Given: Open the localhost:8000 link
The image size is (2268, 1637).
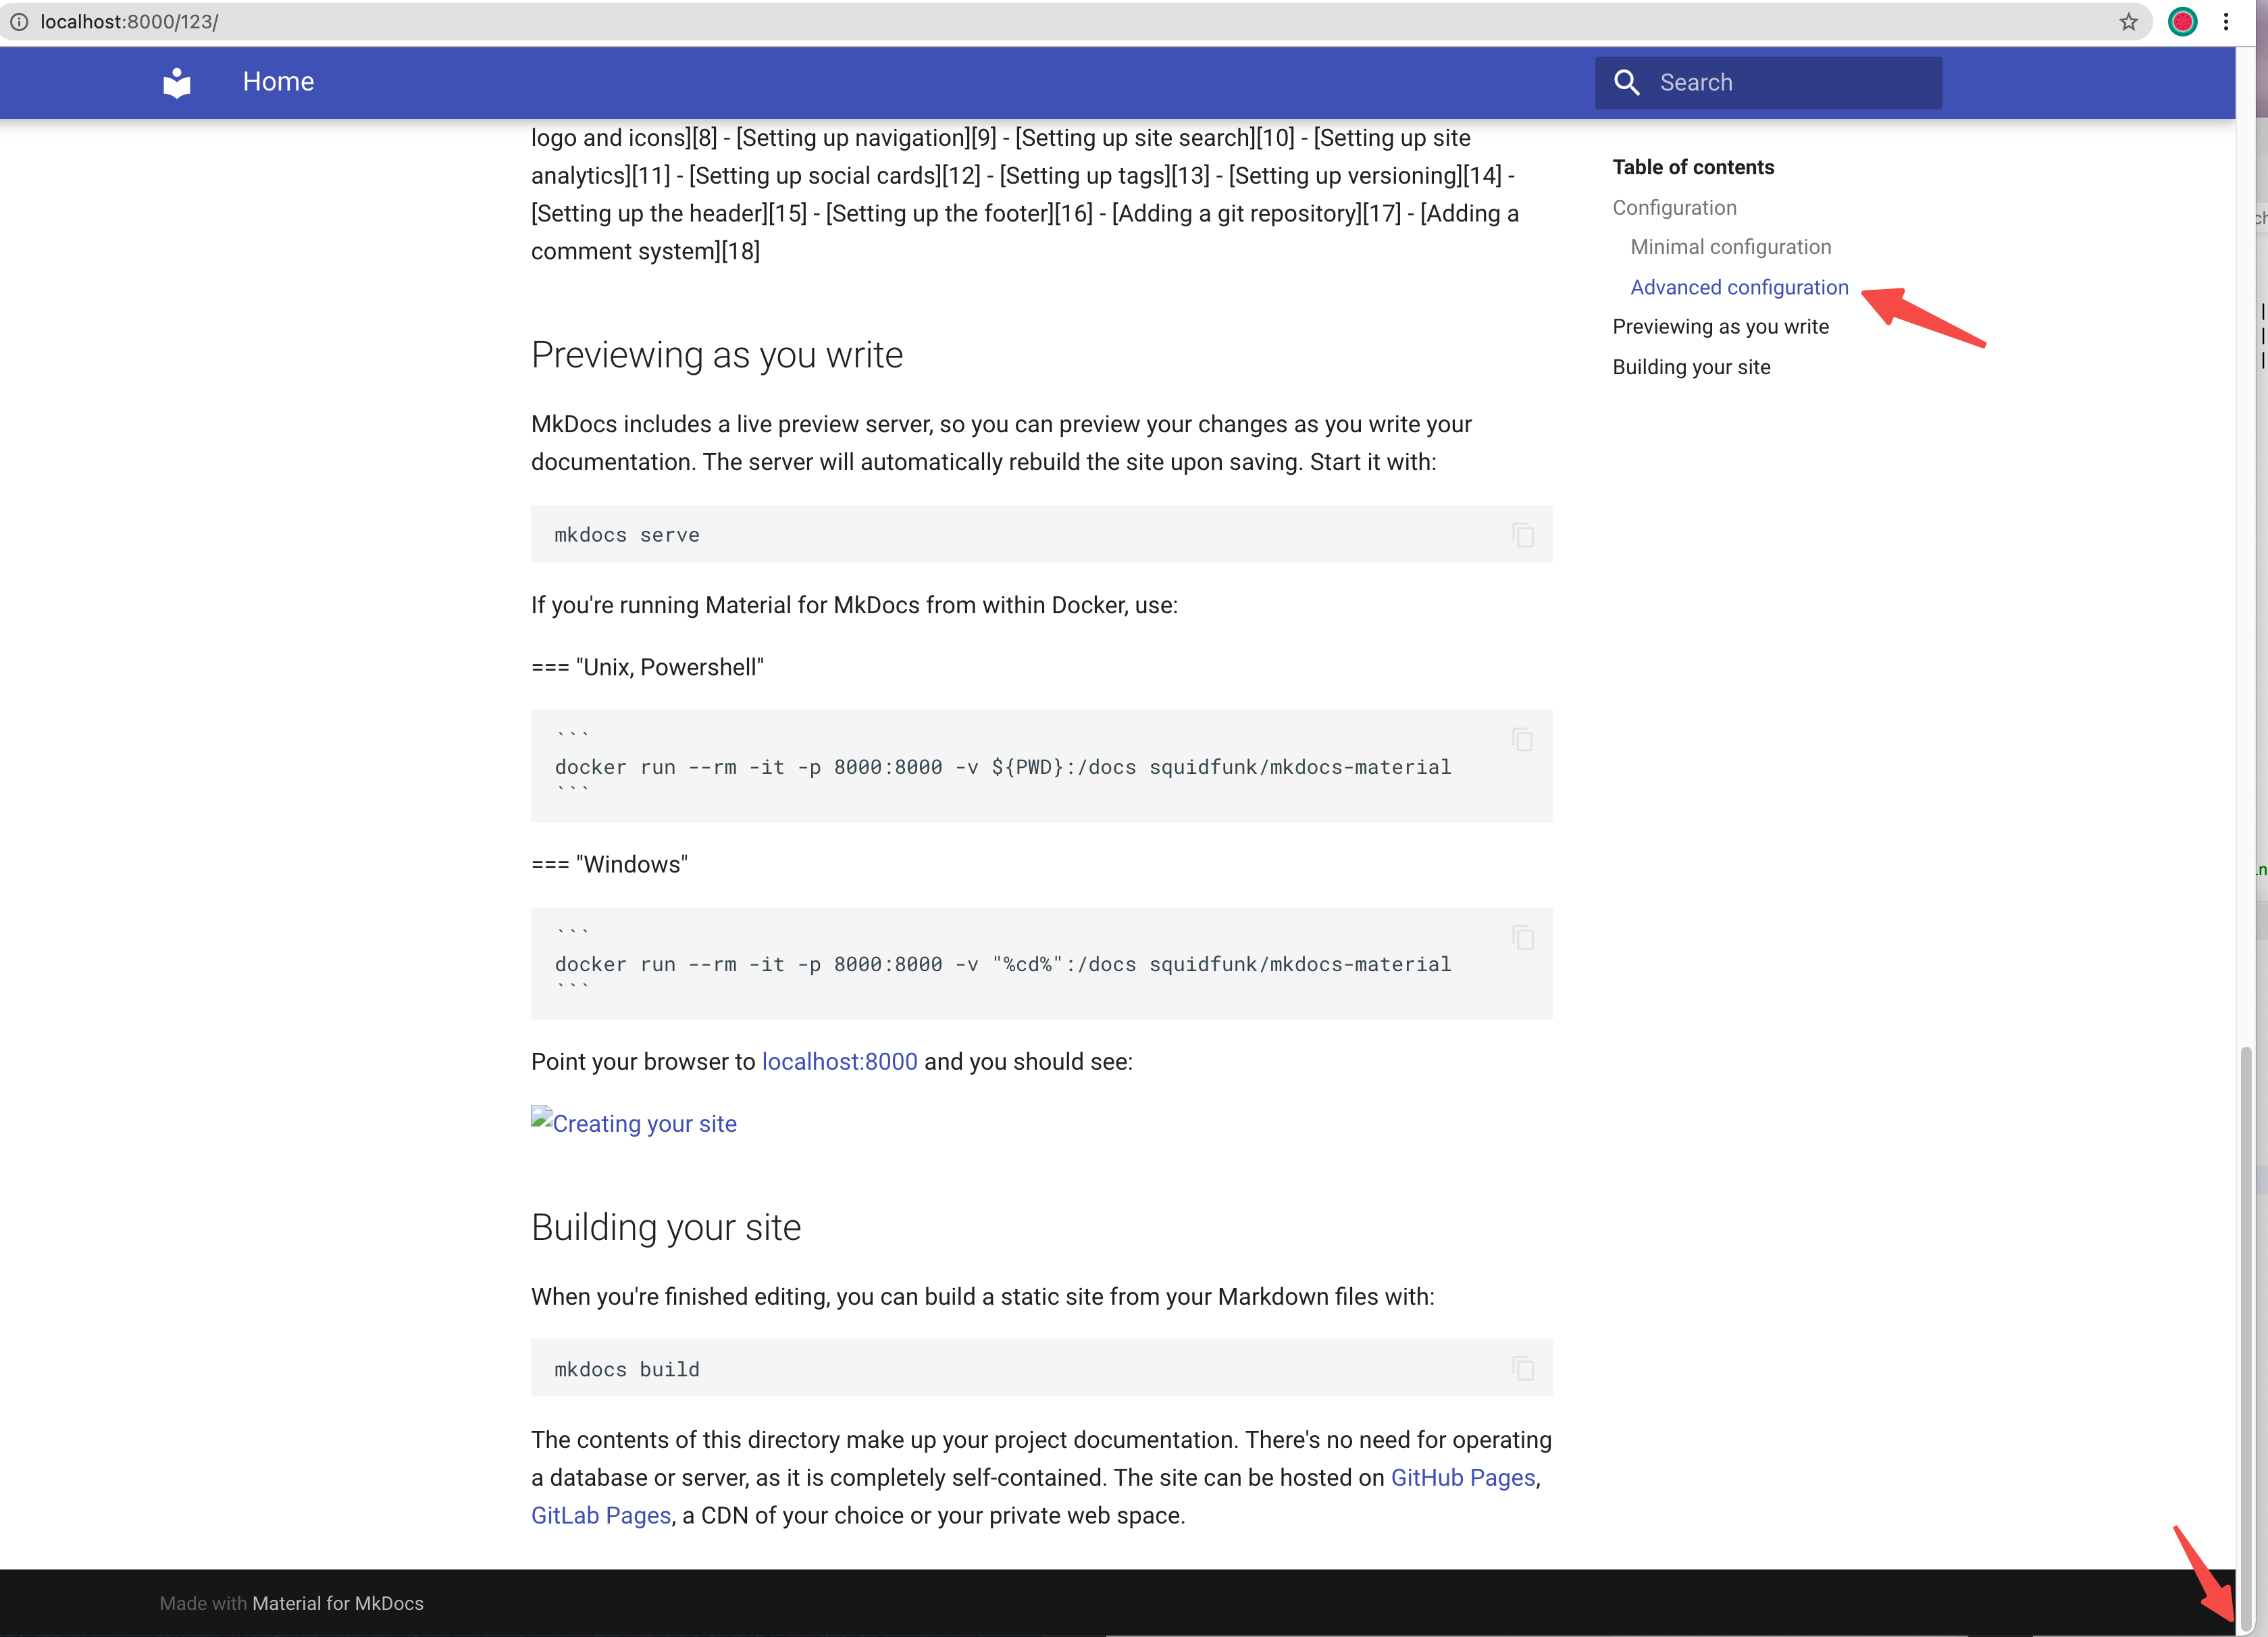Looking at the screenshot, I should pos(839,1062).
